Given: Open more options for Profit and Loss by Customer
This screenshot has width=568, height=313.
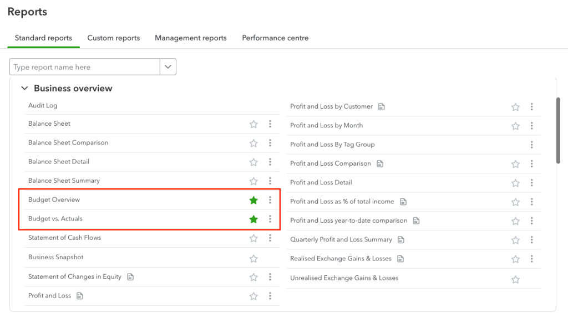Looking at the screenshot, I should [x=532, y=107].
